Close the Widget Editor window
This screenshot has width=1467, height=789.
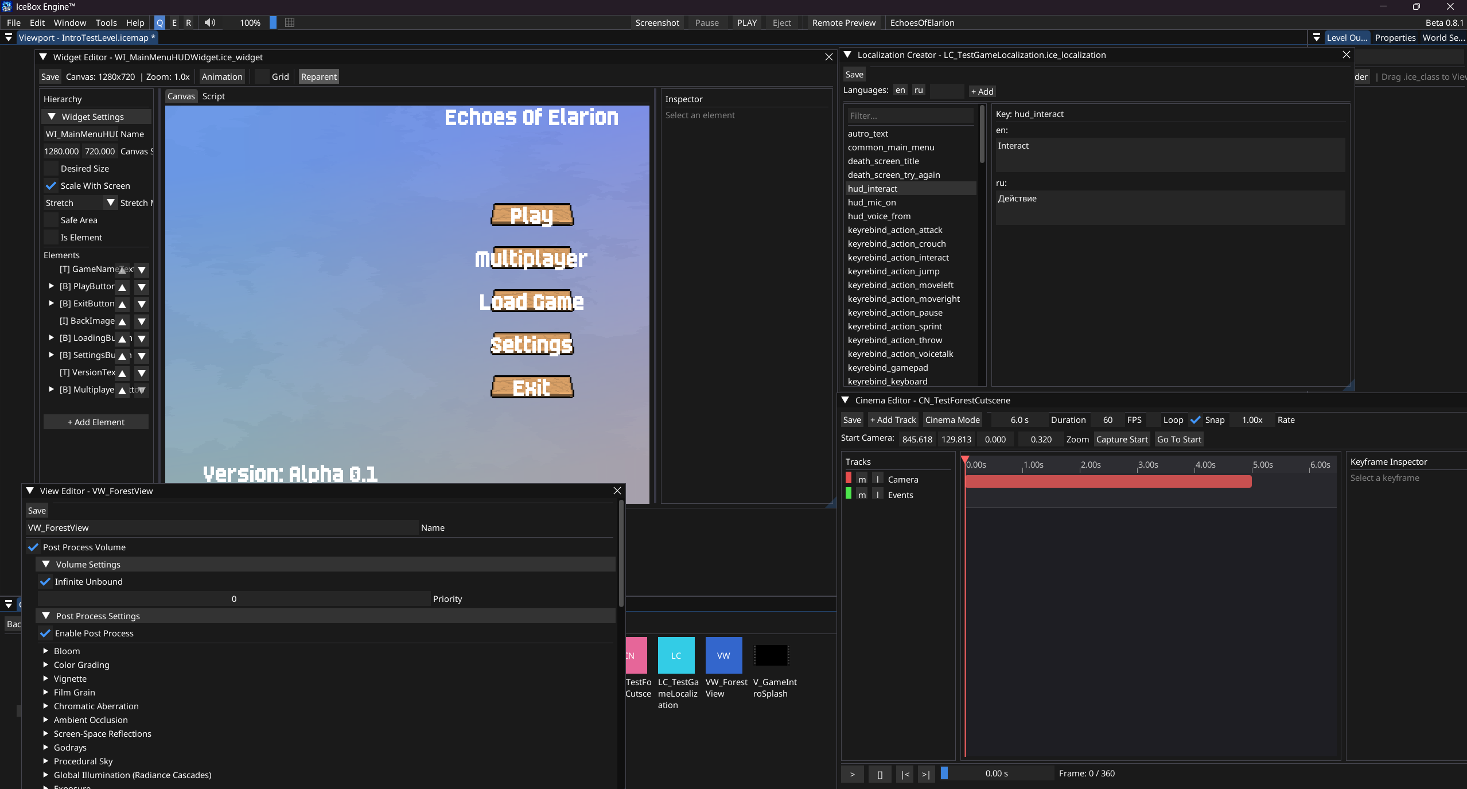click(828, 57)
